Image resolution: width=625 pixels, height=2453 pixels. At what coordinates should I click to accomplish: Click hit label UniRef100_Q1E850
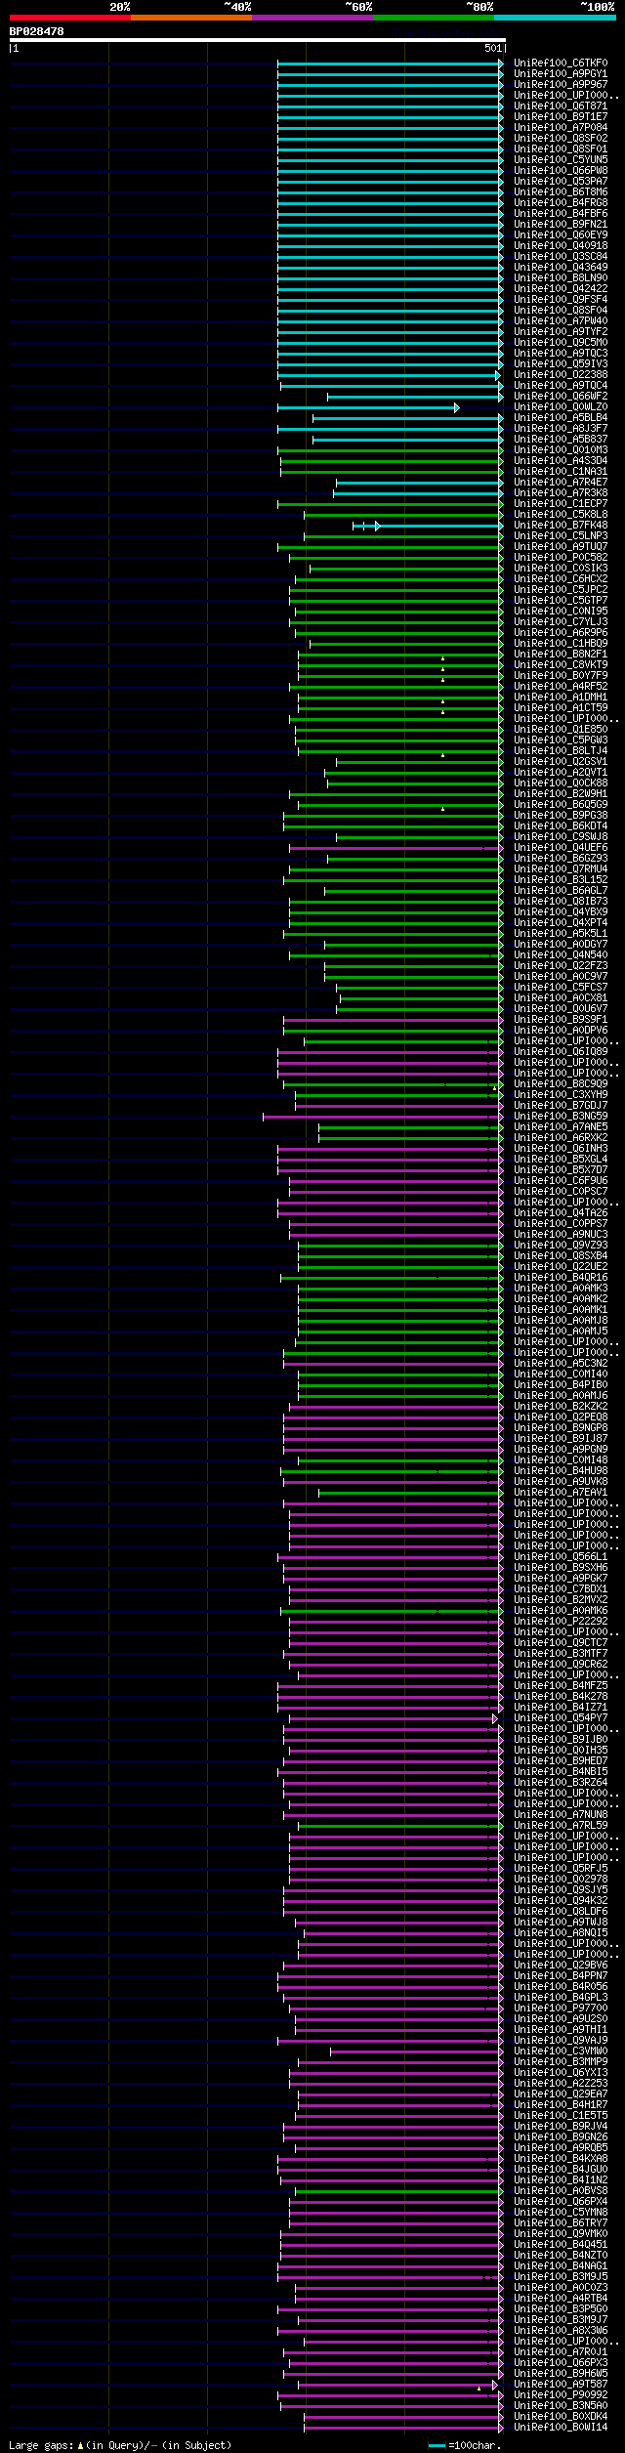[x=561, y=729]
